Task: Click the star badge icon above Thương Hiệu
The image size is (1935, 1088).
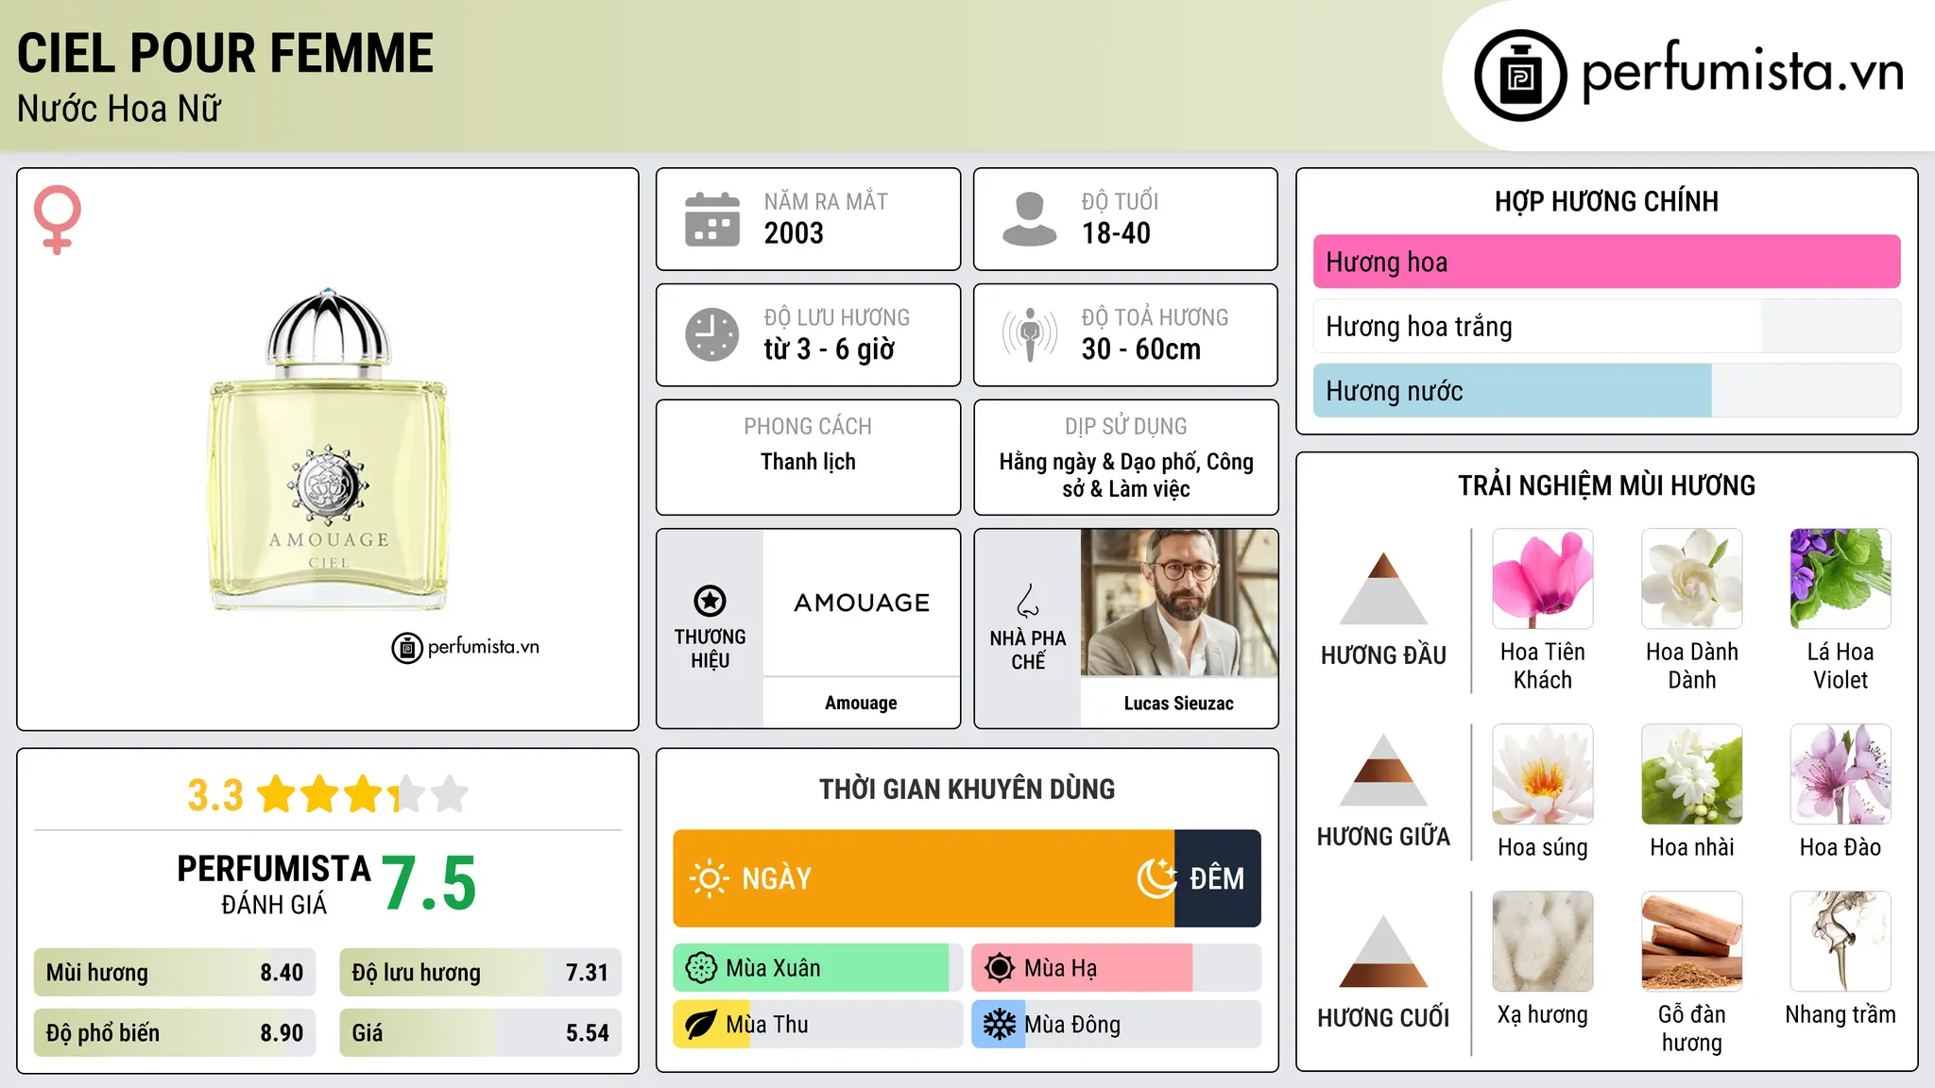Action: 710,601
